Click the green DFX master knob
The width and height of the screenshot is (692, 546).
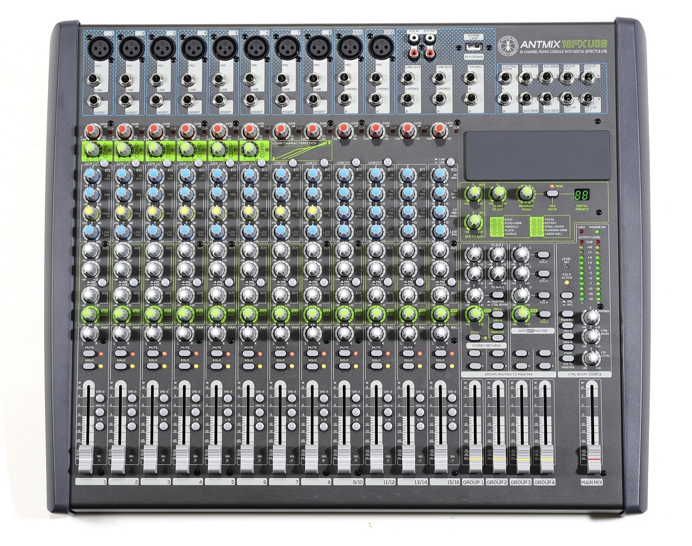[x=521, y=314]
